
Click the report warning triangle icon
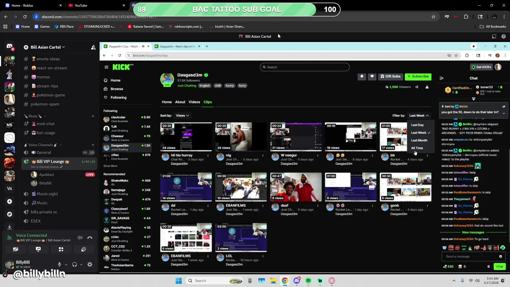pyautogui.click(x=427, y=87)
